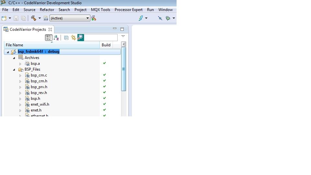Open the Source menu
This screenshot has width=311, height=175.
pos(29,10)
